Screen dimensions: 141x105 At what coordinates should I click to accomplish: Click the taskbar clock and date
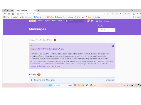(137, 85)
